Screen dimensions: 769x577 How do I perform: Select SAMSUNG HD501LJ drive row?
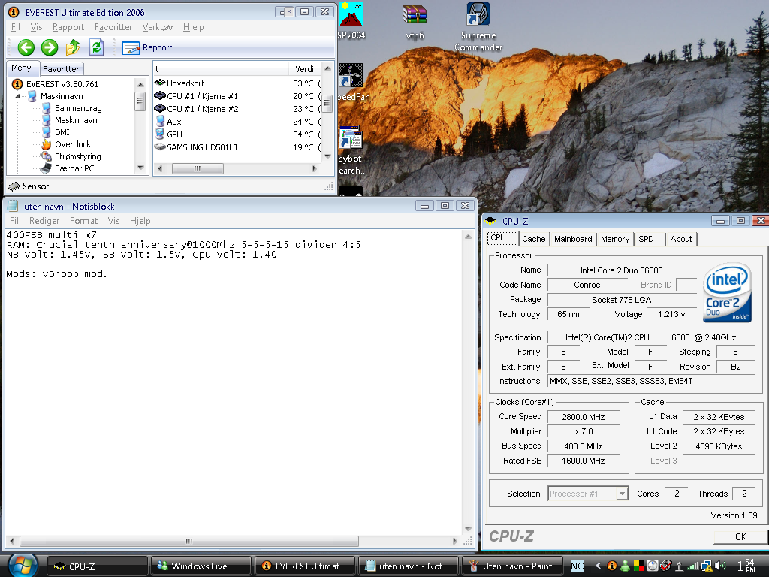(x=238, y=147)
